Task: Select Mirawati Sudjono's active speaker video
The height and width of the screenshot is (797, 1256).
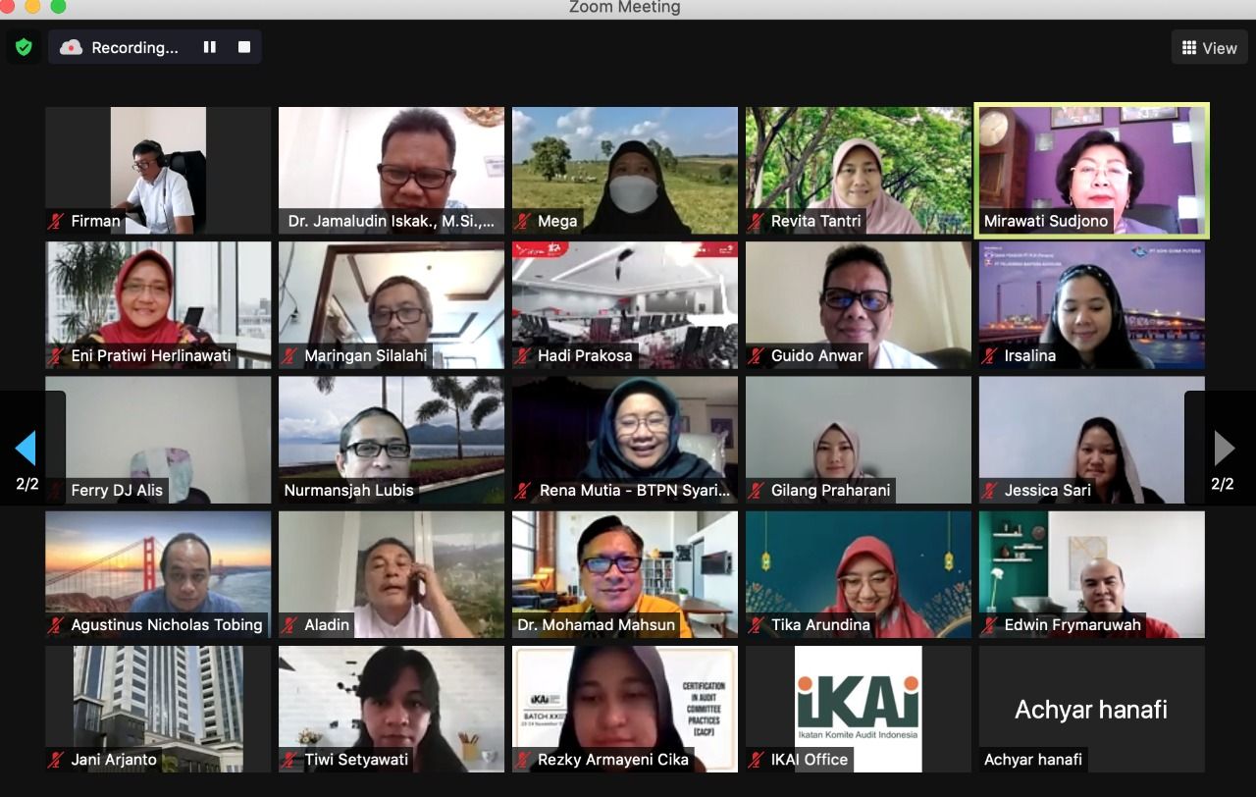Action: [x=1092, y=170]
